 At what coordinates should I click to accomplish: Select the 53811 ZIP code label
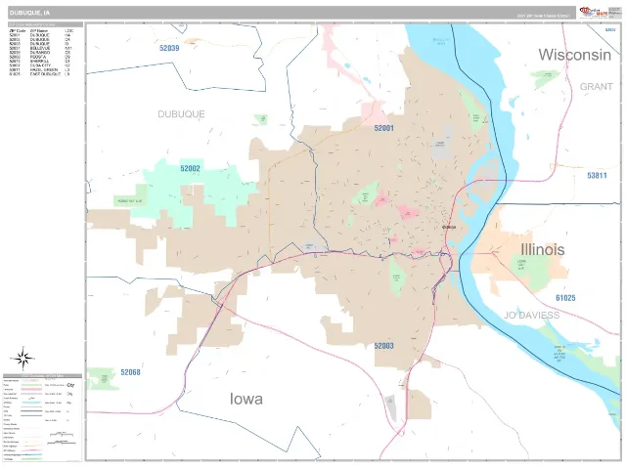pos(597,176)
